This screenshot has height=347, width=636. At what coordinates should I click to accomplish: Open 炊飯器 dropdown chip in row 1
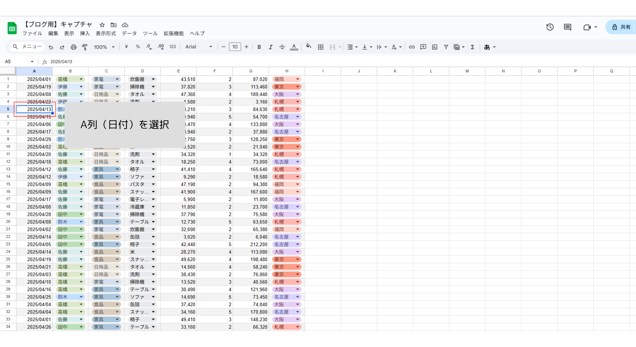pos(142,79)
